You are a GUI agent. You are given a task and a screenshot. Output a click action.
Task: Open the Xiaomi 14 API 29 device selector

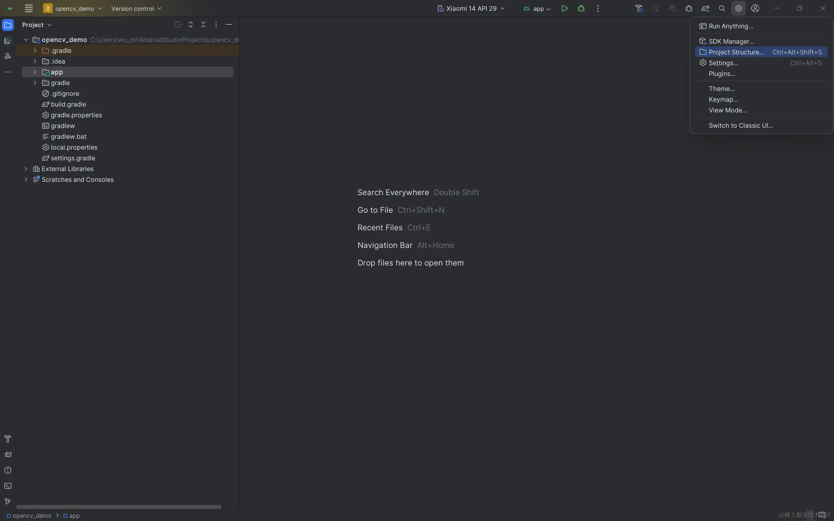(471, 8)
